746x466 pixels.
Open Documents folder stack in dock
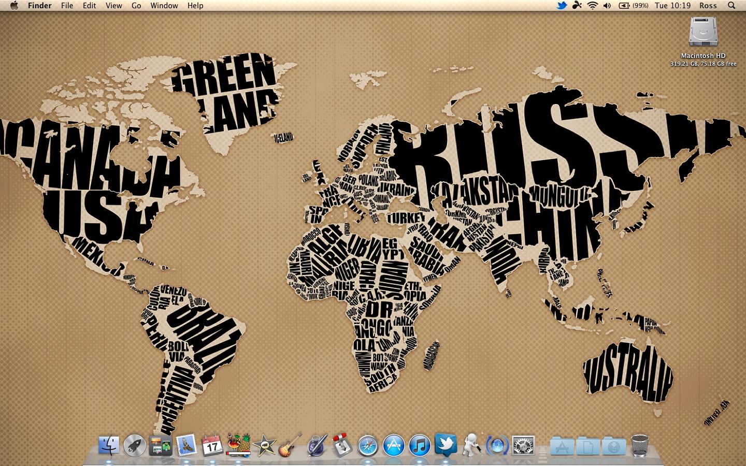point(588,446)
